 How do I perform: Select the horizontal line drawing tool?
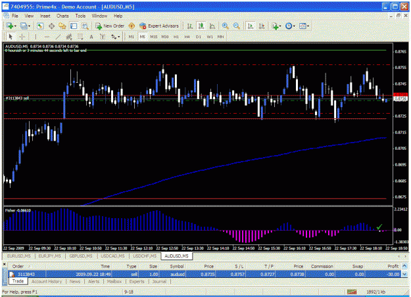pos(47,37)
